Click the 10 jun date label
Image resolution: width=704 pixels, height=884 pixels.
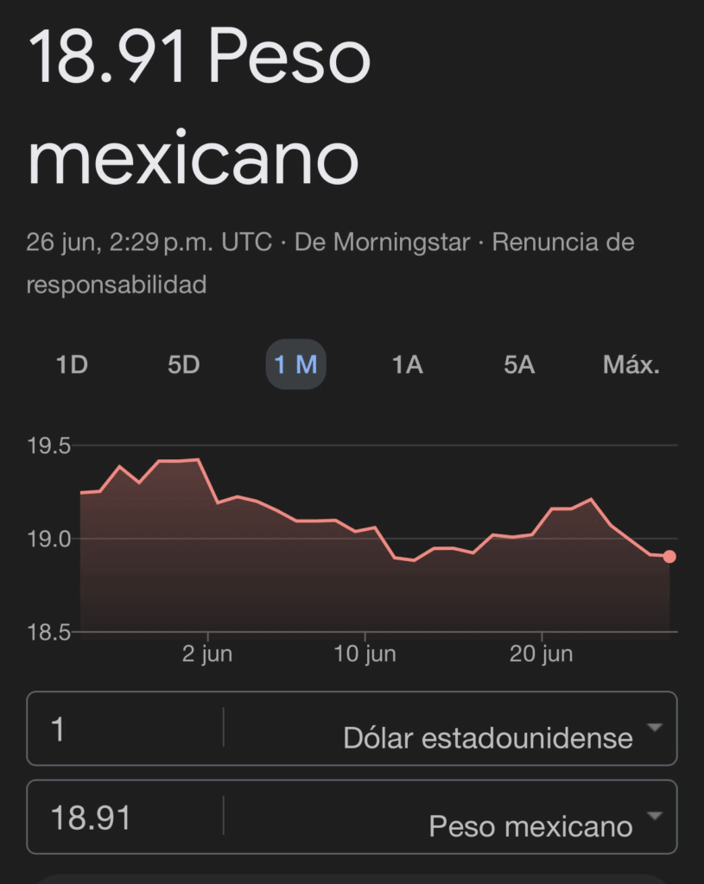365,654
